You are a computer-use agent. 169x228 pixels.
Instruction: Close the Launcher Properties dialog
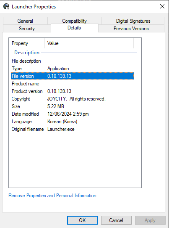(x=162, y=6)
